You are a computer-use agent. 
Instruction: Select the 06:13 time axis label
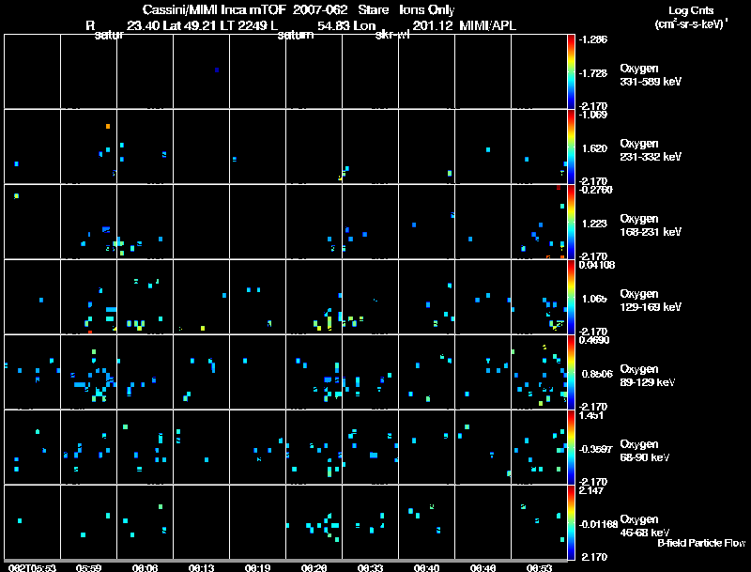coord(201,567)
